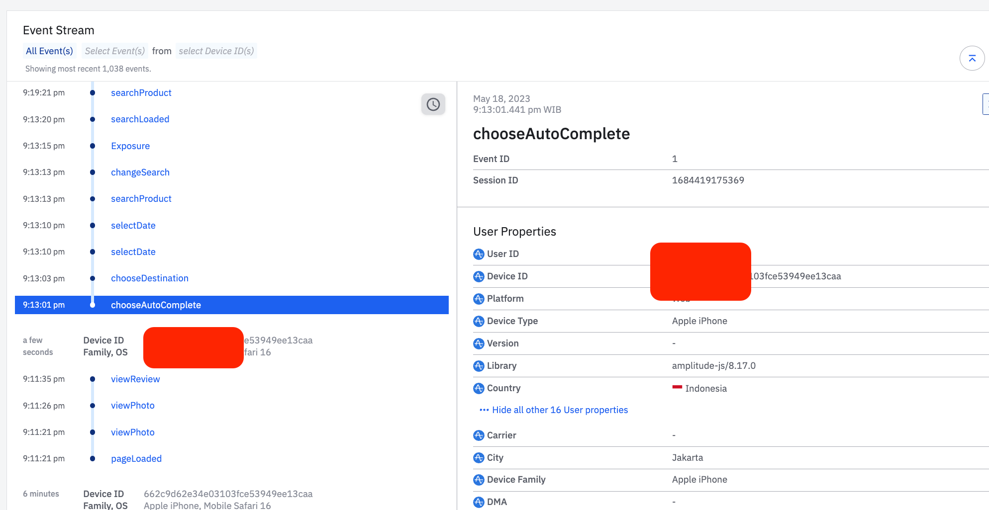Open the selectDate event just above chooseDestination
This screenshot has height=510, width=989.
pos(133,252)
